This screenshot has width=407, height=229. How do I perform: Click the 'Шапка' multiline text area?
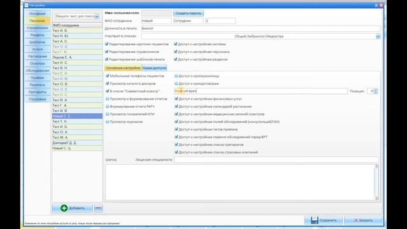pos(240,183)
